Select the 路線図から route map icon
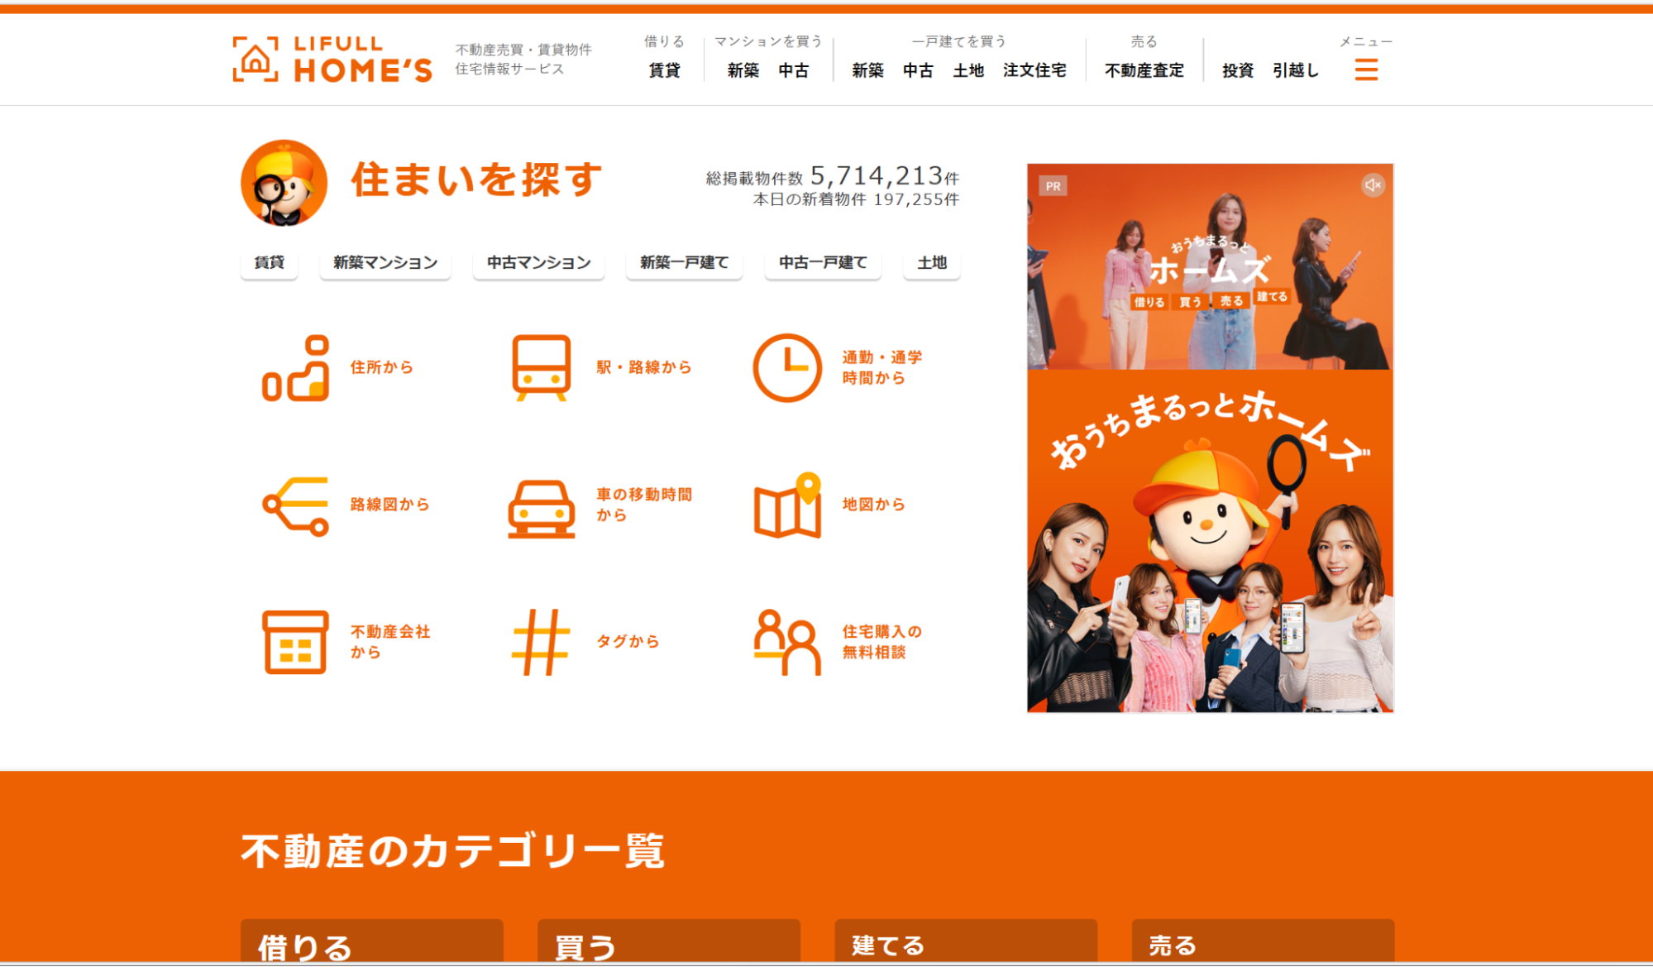This screenshot has height=967, width=1653. [x=298, y=504]
